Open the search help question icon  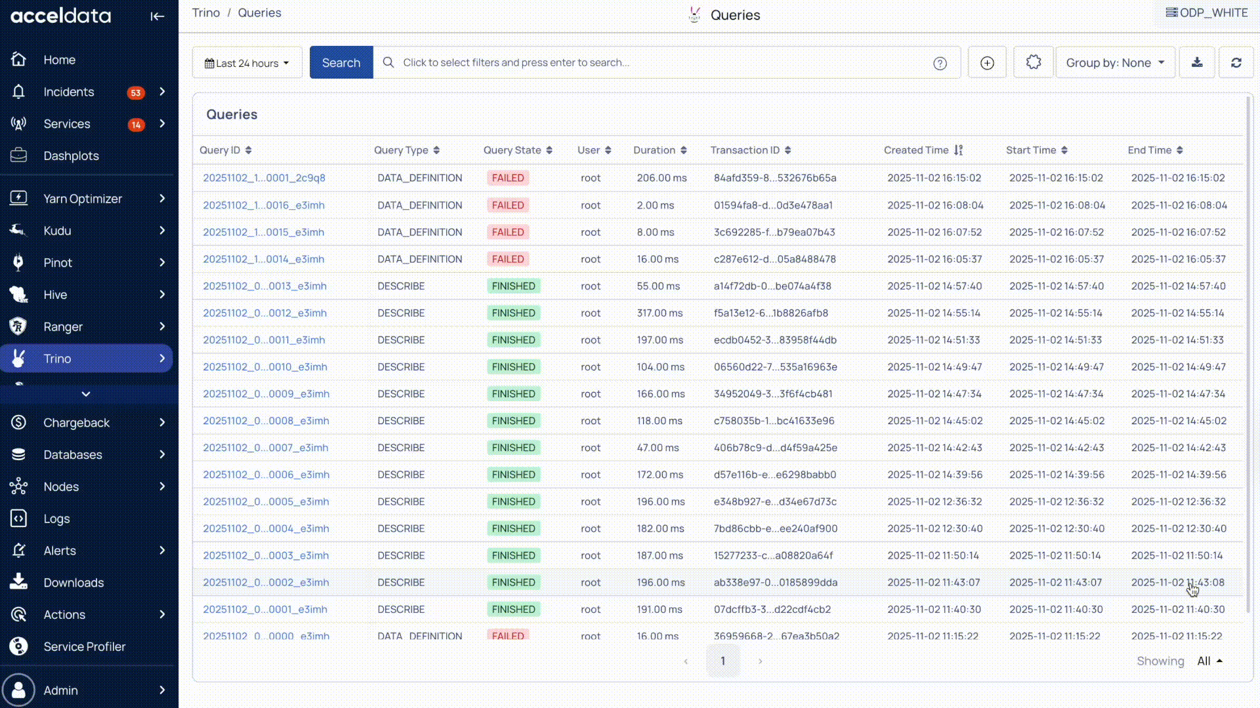(940, 63)
